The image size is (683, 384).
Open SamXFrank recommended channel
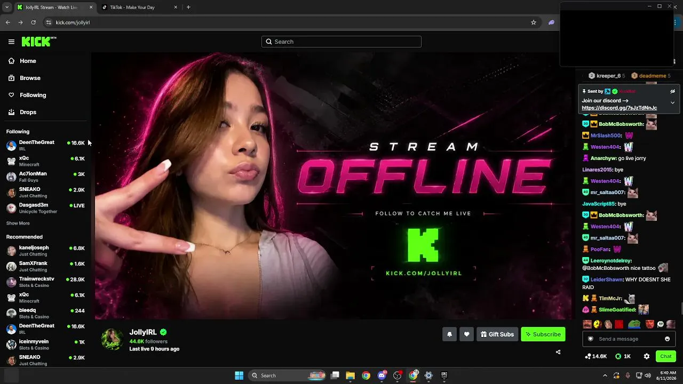pyautogui.click(x=45, y=266)
